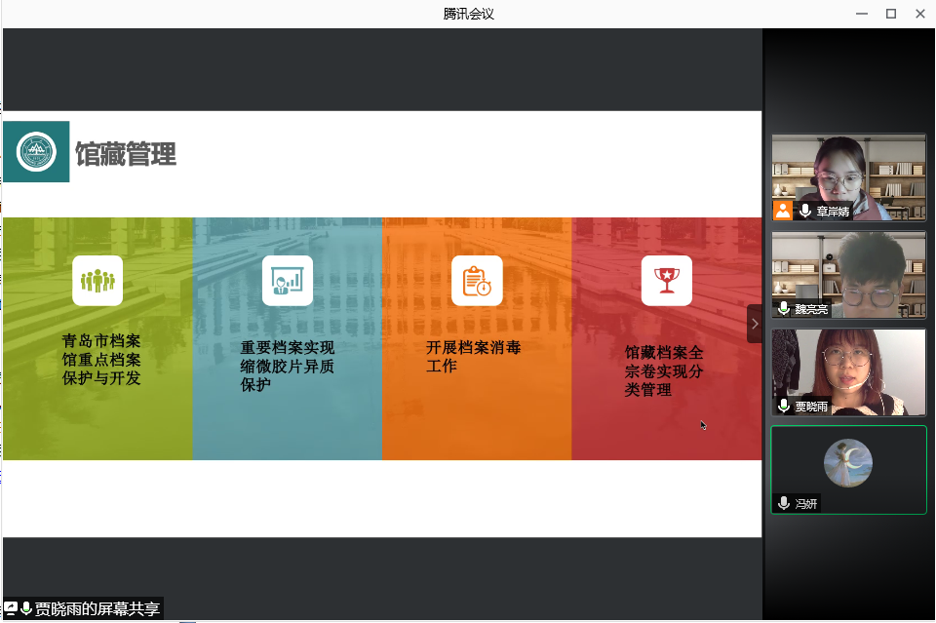936x623 pixels.
Task: Click the microphone icon beside 贾晓雨的屏幕共享
Action: pyautogui.click(x=25, y=608)
